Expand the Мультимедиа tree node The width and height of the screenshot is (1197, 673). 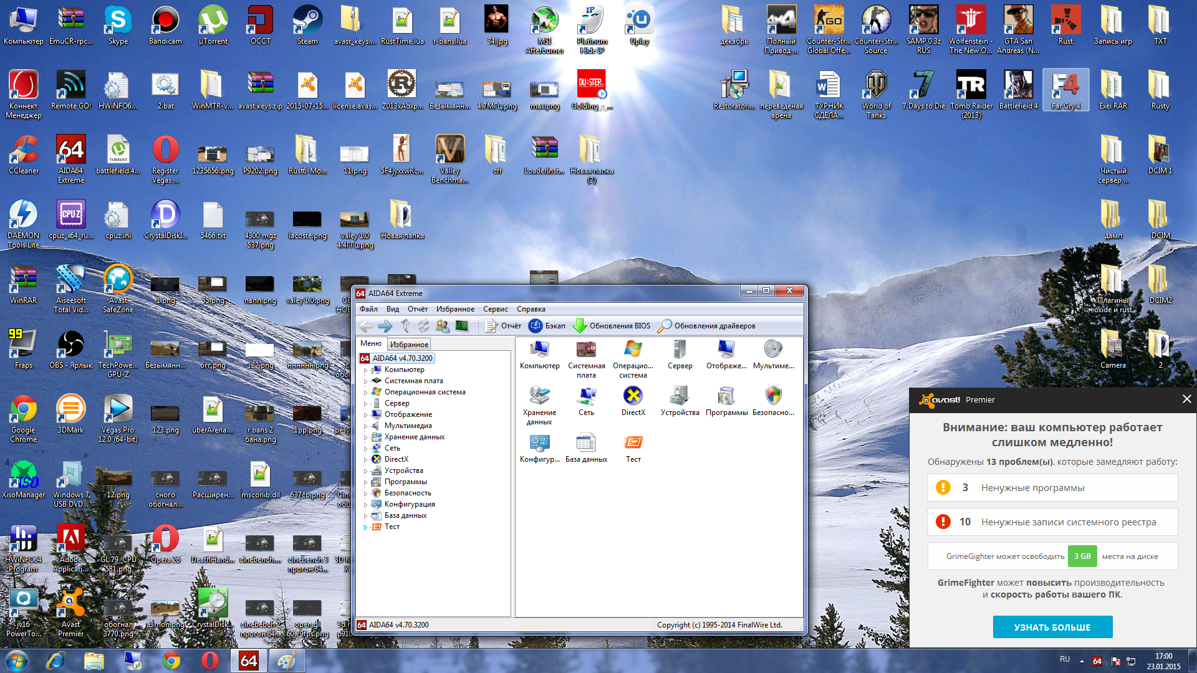(365, 426)
